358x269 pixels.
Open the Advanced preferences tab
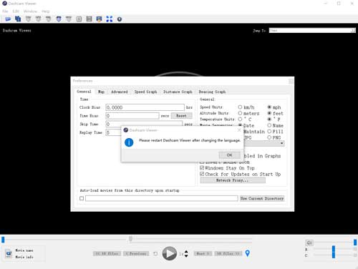(x=120, y=92)
